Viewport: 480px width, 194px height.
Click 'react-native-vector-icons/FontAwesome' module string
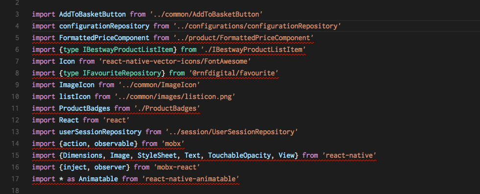[175, 61]
